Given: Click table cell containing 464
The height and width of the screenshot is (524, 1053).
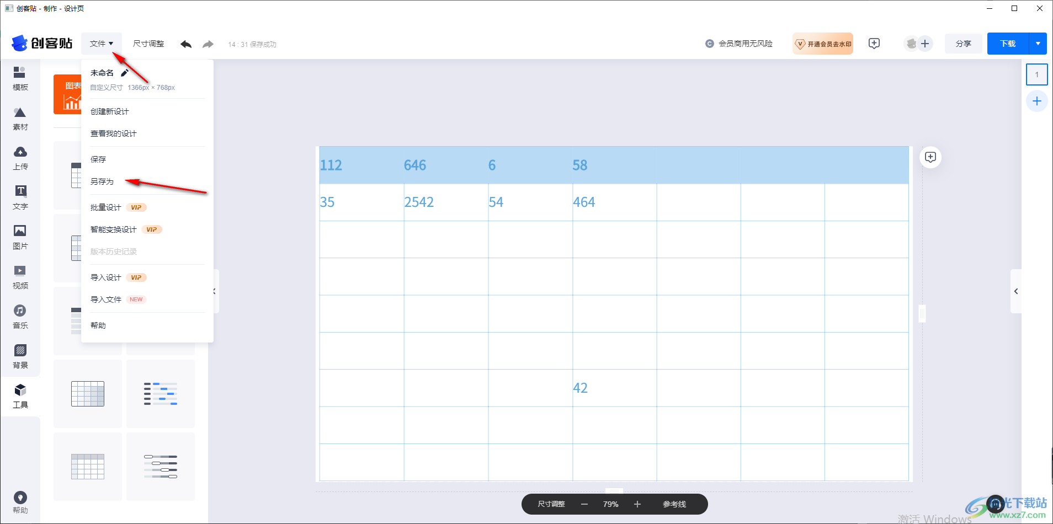Looking at the screenshot, I should (614, 202).
